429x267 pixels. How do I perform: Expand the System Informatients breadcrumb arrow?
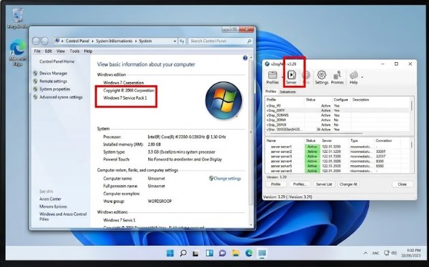tap(136, 41)
